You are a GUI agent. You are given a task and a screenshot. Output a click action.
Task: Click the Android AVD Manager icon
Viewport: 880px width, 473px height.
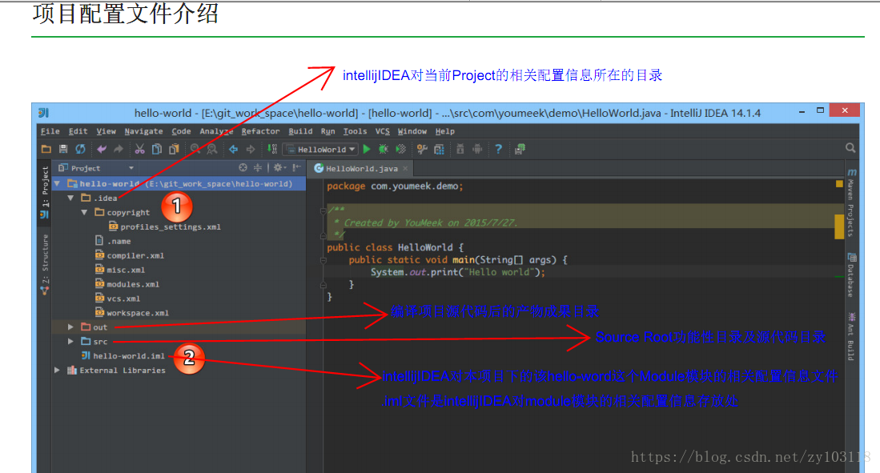(477, 149)
